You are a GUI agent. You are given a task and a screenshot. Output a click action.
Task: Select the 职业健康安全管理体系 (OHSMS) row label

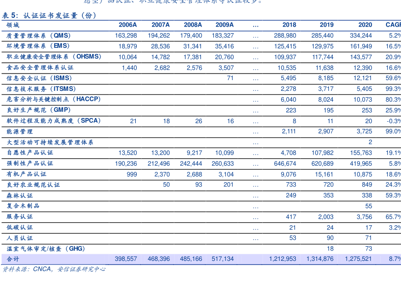54,57
